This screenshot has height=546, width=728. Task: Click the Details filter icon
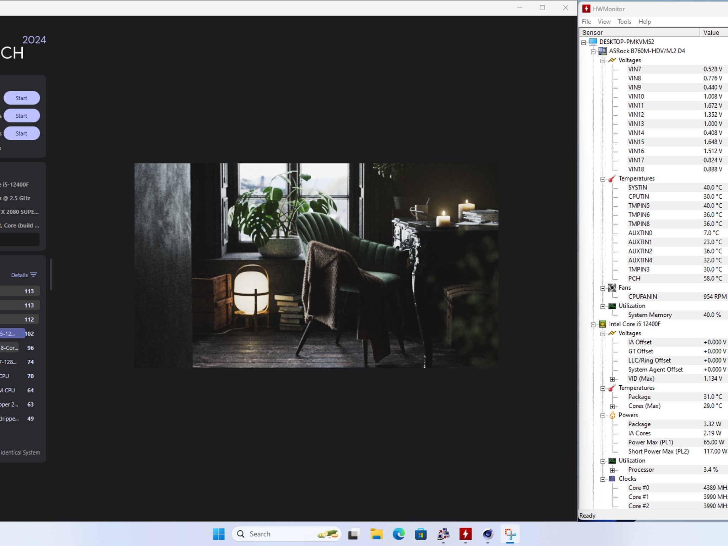click(x=33, y=275)
